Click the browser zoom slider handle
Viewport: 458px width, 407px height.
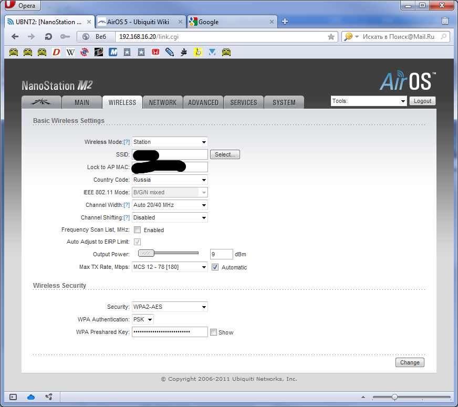click(x=394, y=397)
